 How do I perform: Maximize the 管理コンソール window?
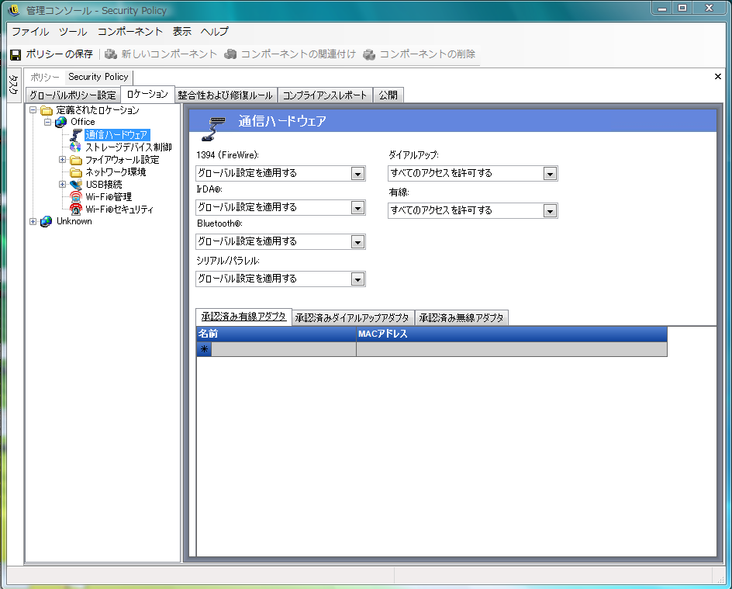click(x=682, y=8)
